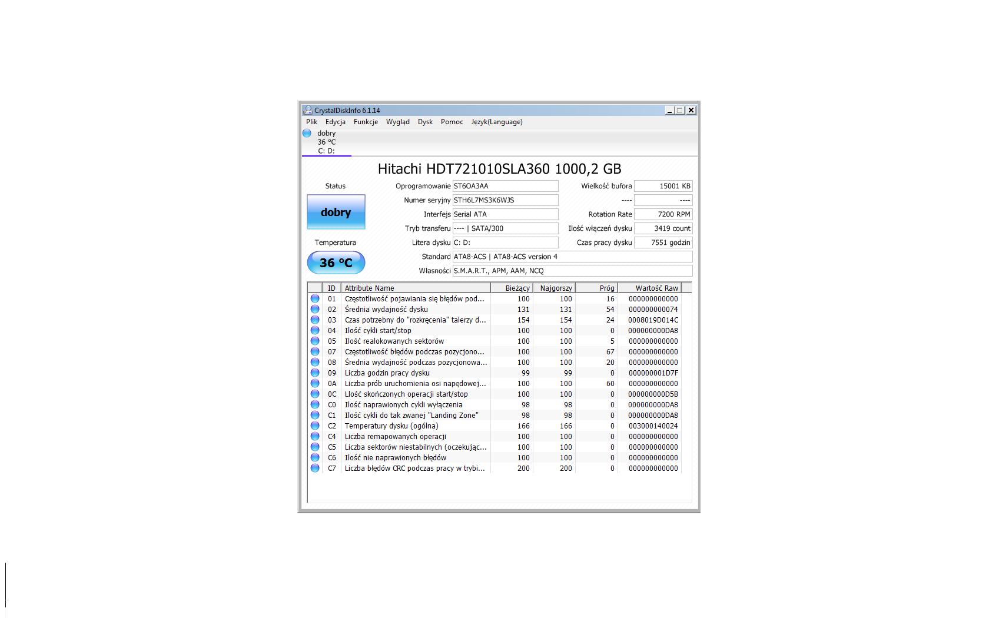Select the 'Liczba godzin pracy dysku' row
The height and width of the screenshot is (618, 989).
tap(494, 373)
